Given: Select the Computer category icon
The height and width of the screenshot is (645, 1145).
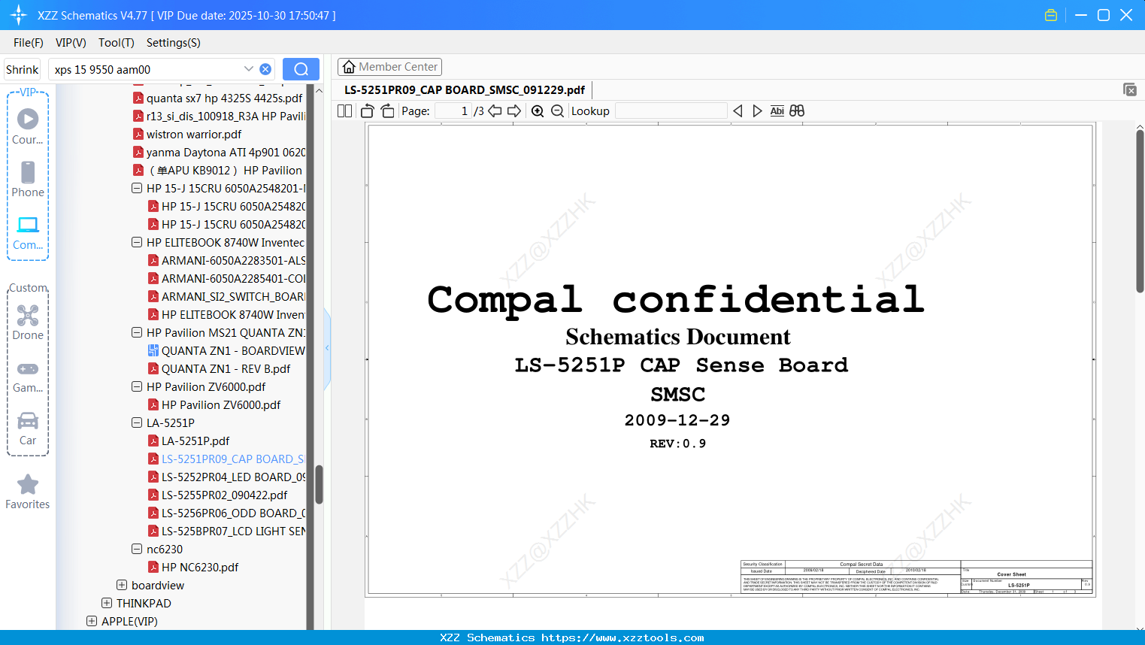Looking at the screenshot, I should [28, 232].
